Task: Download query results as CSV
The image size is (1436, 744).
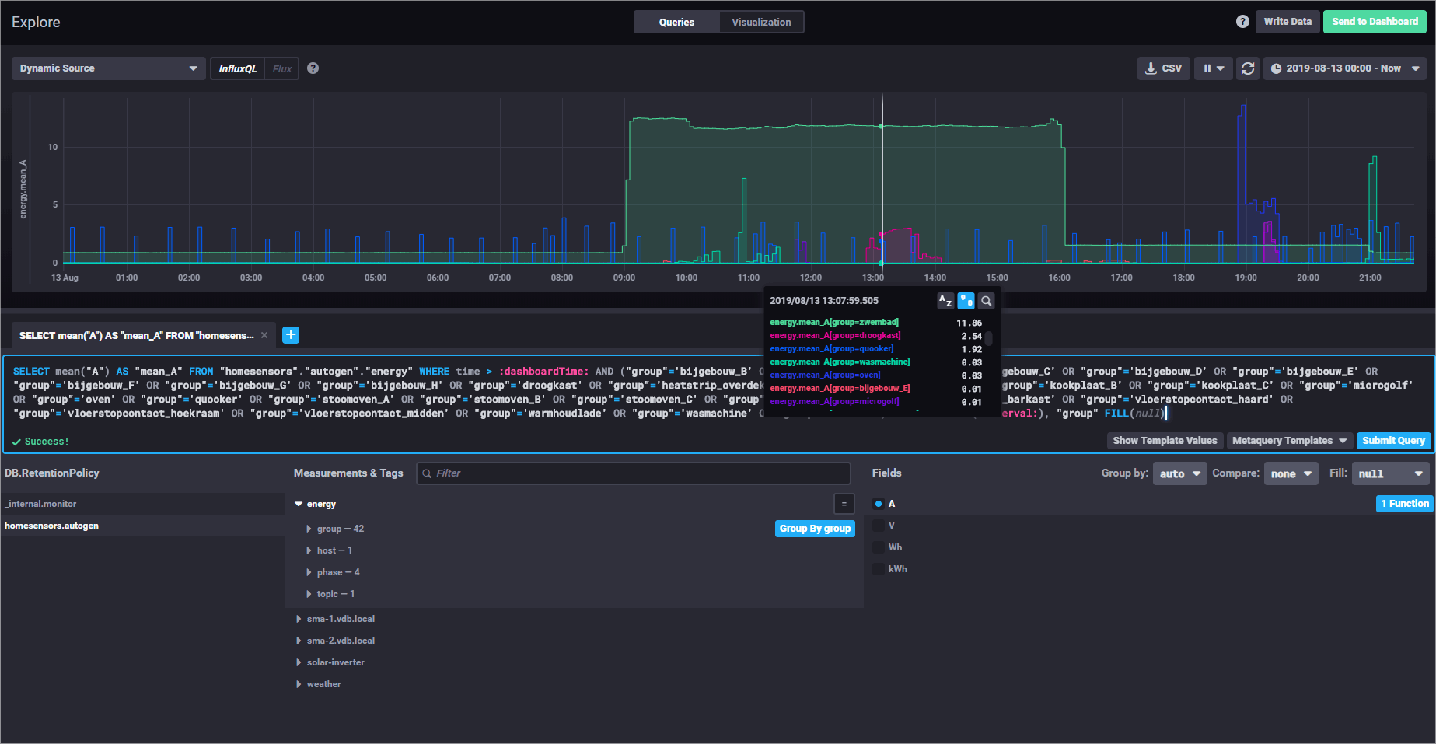Action: (1163, 68)
